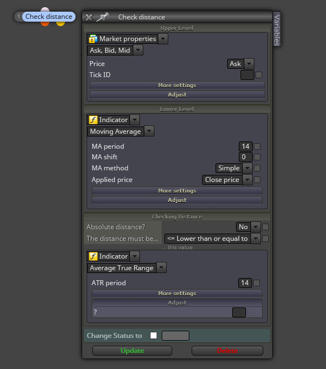Expand More settings under Upper Level
The height and width of the screenshot is (369, 326).
click(177, 85)
